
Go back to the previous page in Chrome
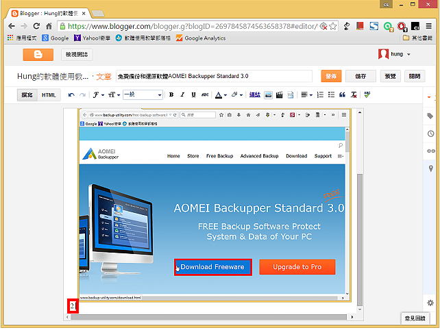pos(12,26)
